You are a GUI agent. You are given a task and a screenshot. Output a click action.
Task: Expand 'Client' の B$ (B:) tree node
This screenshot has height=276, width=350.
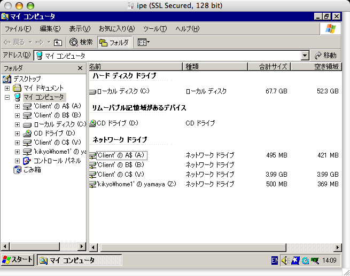click(x=17, y=115)
